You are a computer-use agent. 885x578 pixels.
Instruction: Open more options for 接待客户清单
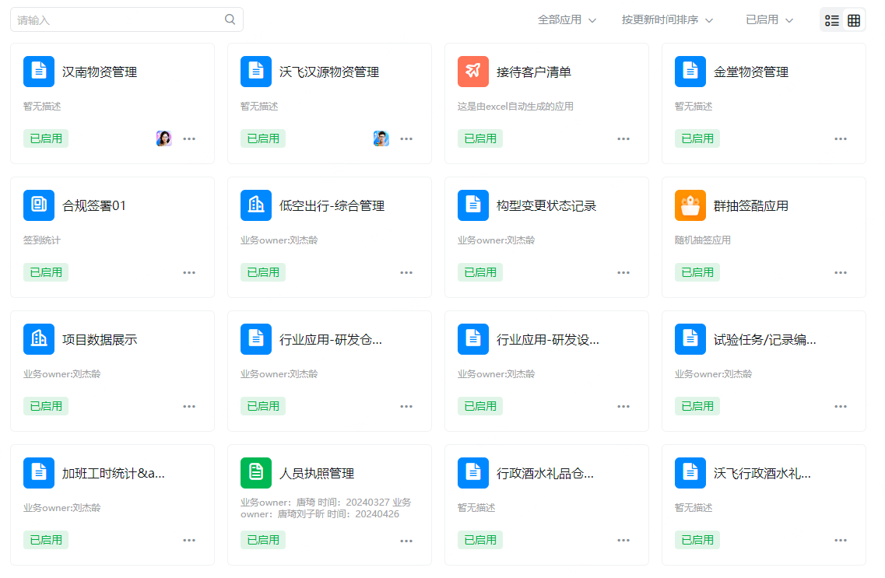coord(623,138)
